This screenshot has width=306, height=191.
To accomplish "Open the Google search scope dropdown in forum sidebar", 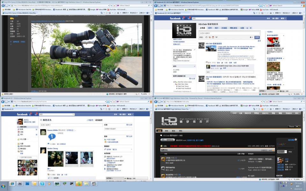I will pos(282,152).
